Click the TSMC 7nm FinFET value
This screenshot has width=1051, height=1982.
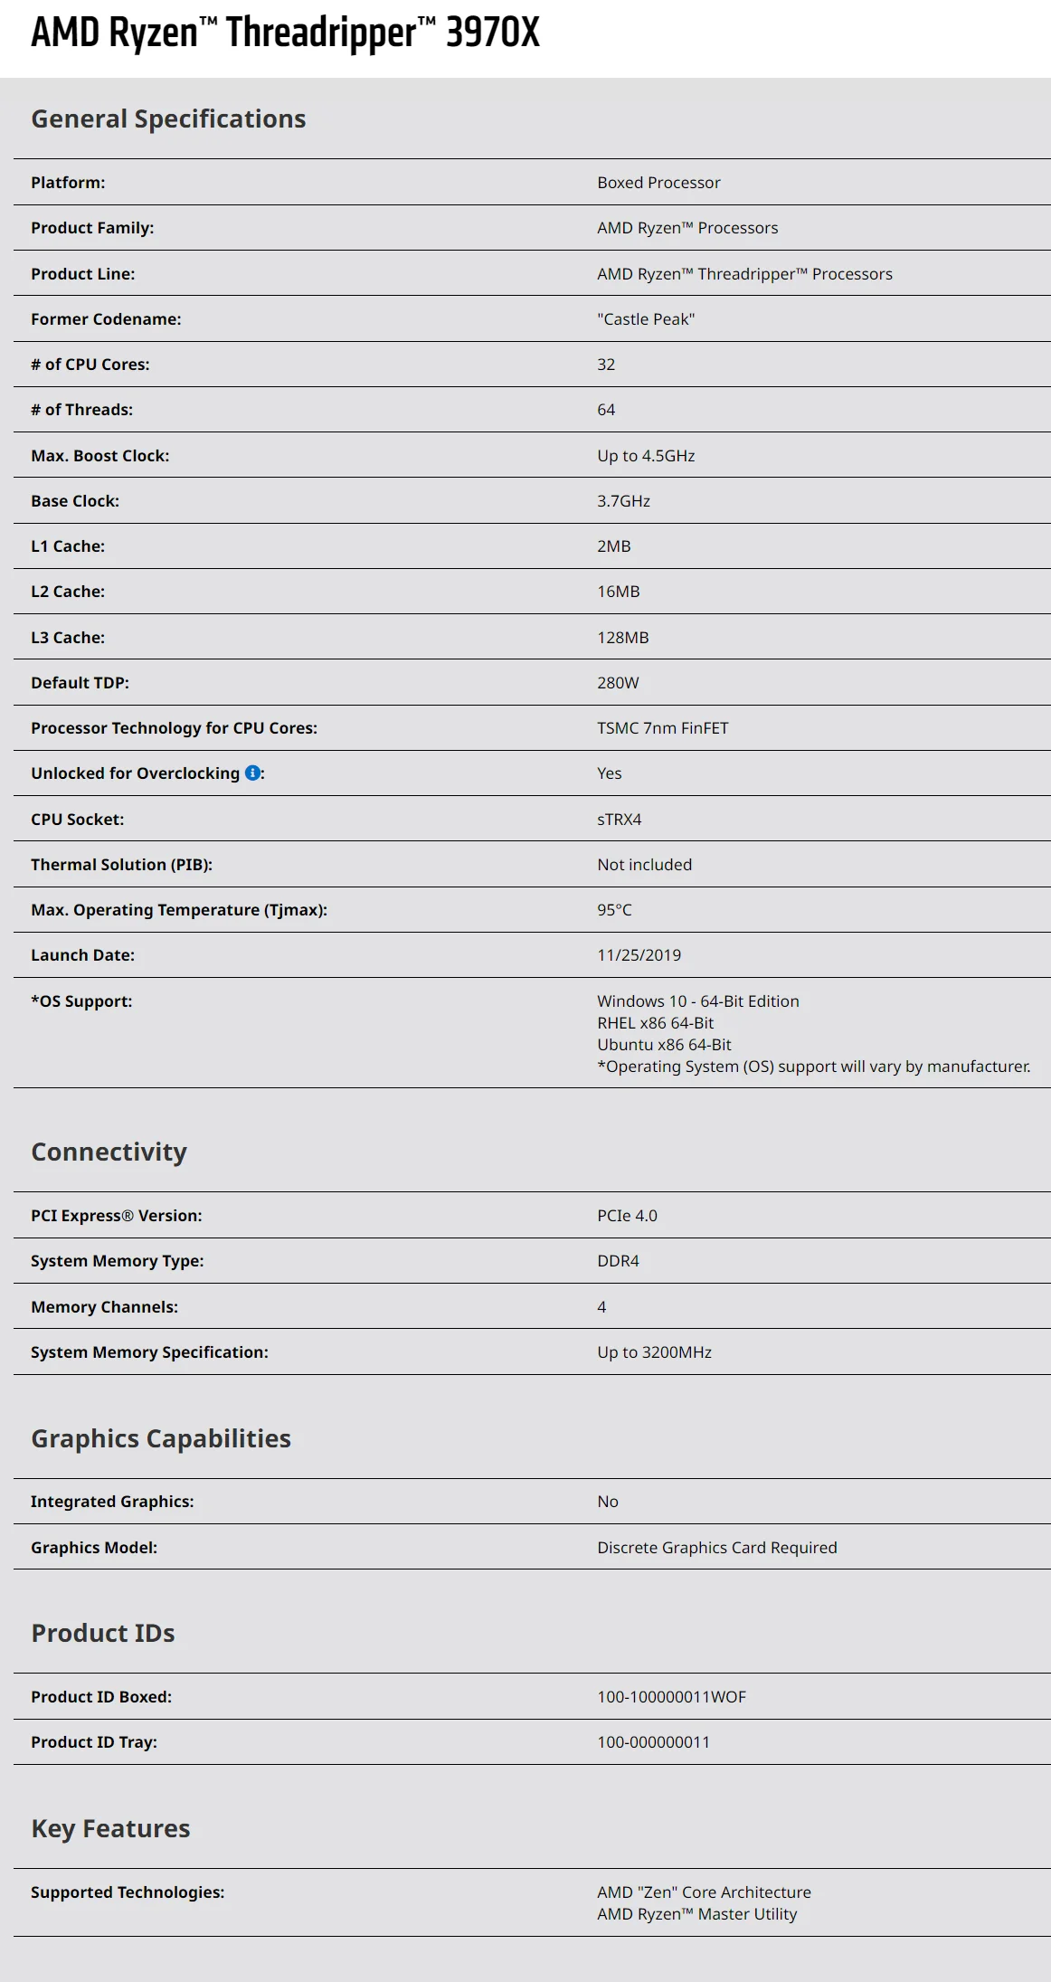[x=662, y=728]
